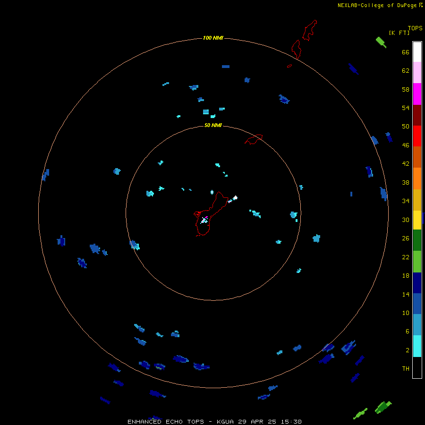Click the blue echo on the 100 NMI ring's west edge
The width and height of the screenshot is (425, 425).
pyautogui.click(x=45, y=175)
